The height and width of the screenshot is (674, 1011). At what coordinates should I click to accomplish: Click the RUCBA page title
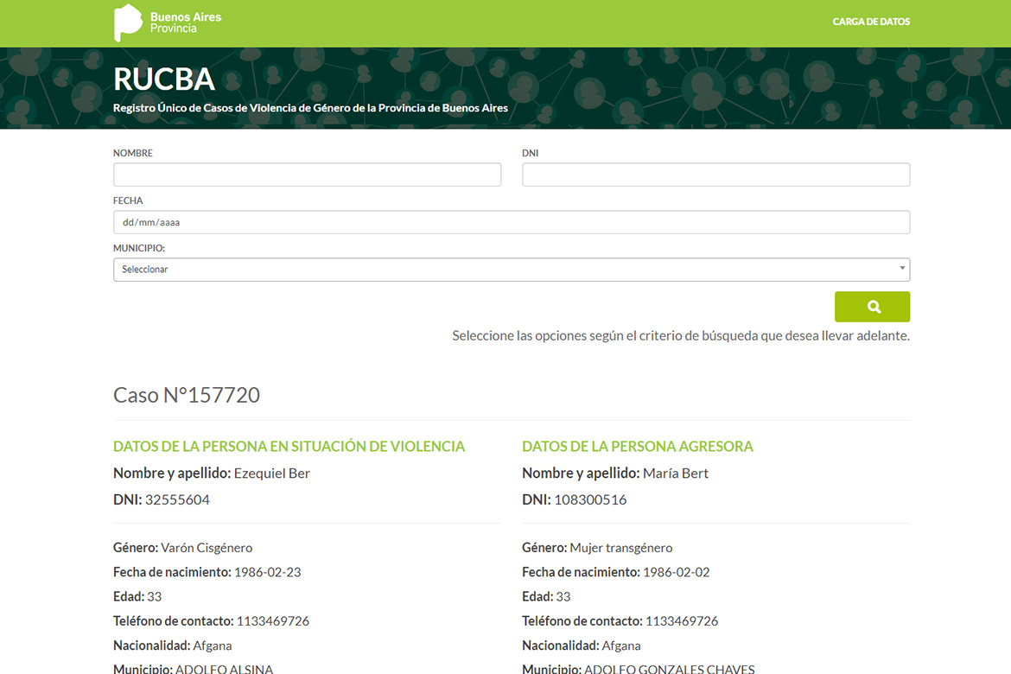tap(164, 79)
